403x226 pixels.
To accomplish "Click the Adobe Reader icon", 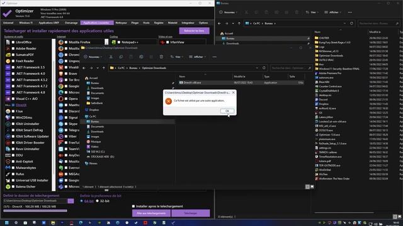I will coord(8,48).
